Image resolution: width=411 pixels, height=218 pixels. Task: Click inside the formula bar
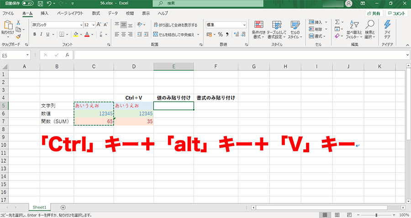(x=239, y=55)
